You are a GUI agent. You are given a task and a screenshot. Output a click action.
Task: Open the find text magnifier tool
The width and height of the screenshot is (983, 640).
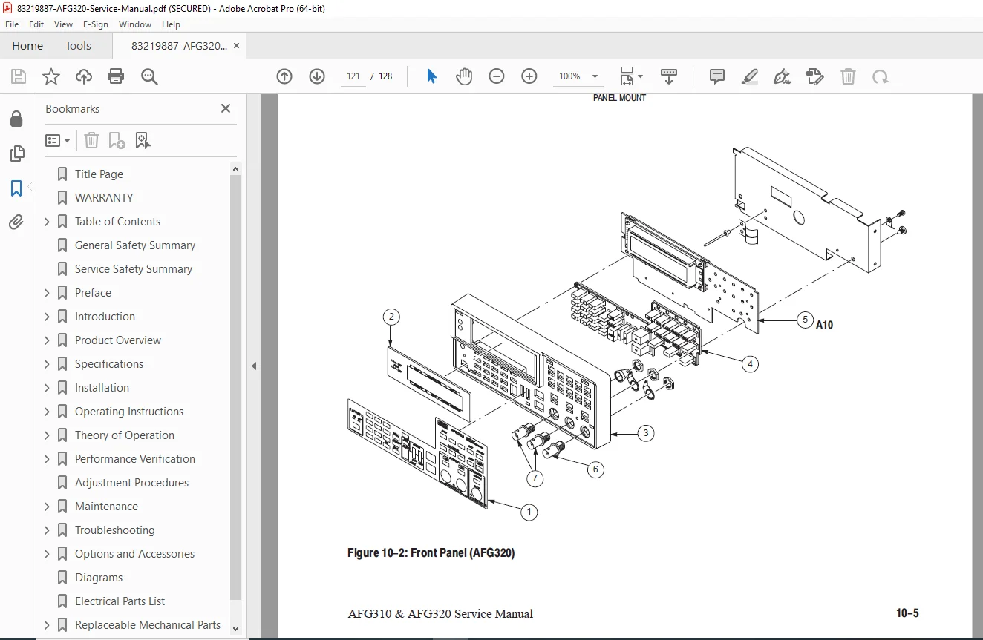tap(149, 76)
